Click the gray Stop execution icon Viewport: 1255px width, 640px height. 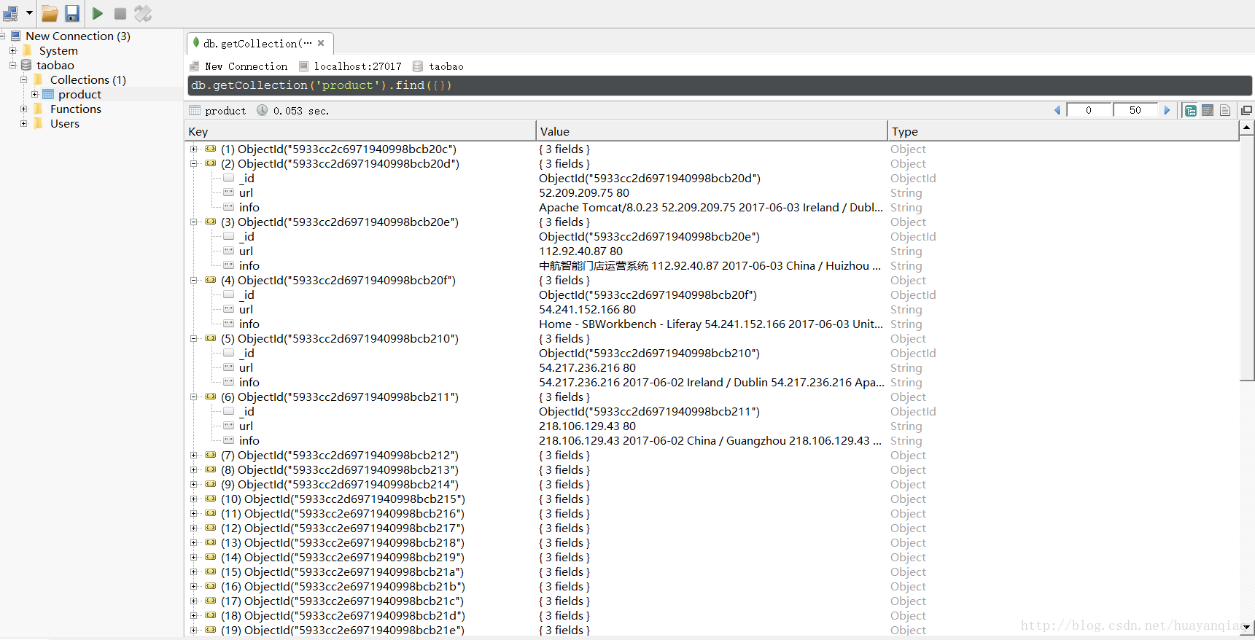tap(120, 13)
